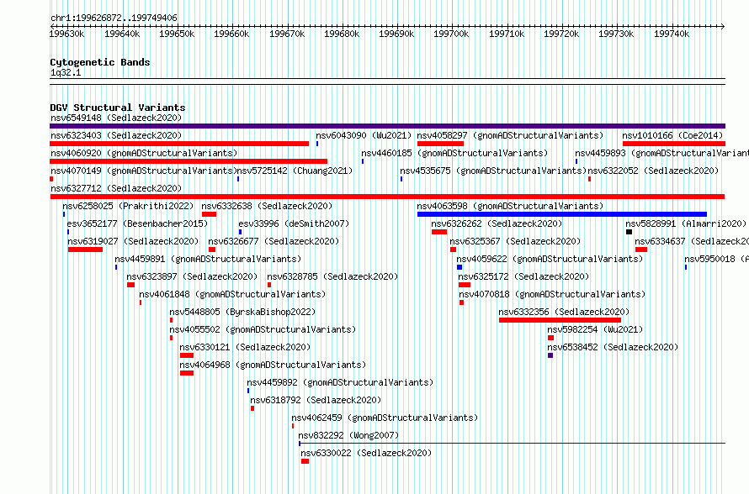Viewport: 749px width, 494px height.
Task: Select red bar under nsv6332638
Action: click(210, 214)
